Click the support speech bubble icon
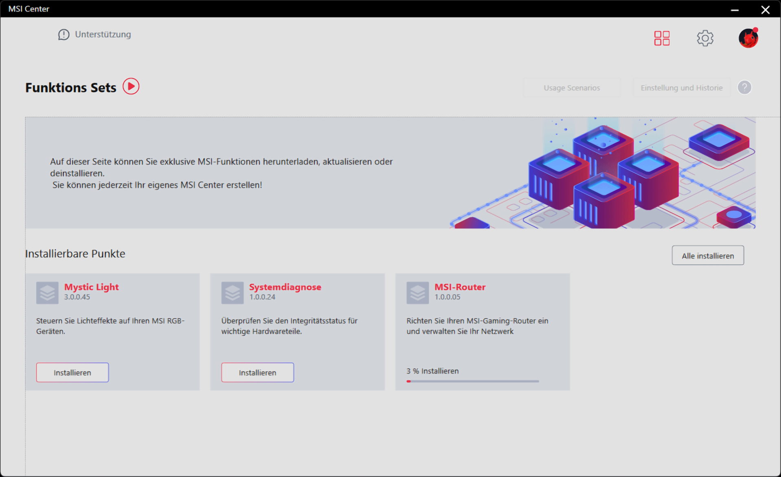Screen dimensions: 781x477 [64, 35]
